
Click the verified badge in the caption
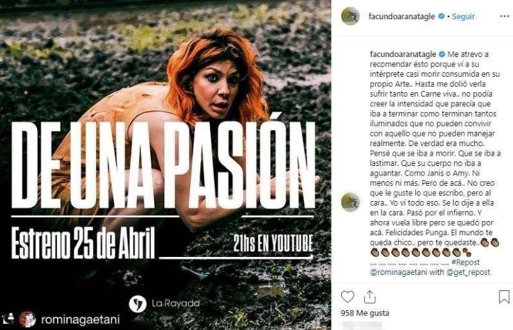(x=442, y=54)
